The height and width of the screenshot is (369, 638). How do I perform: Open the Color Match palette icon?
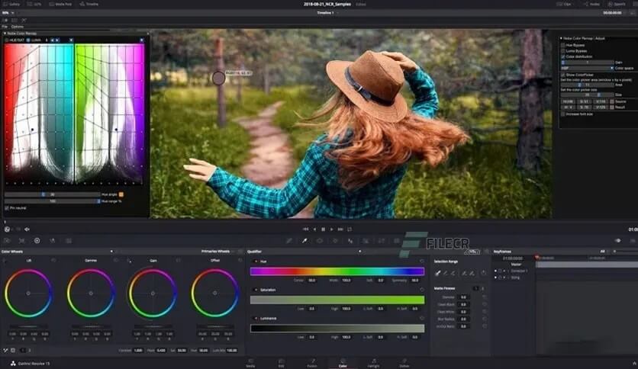(22, 241)
